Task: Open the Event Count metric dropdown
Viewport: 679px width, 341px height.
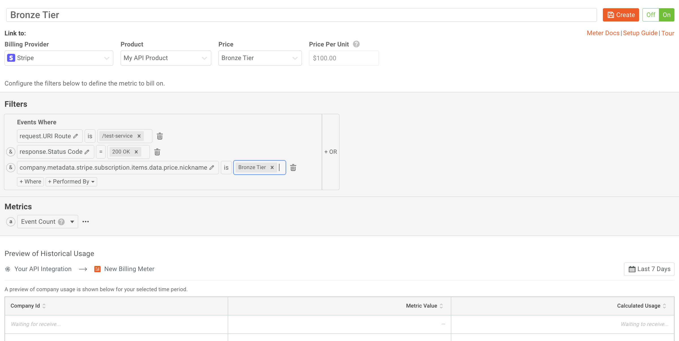Action: click(72, 222)
